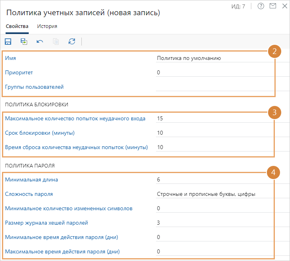Screen dimensions: 290x261
Task: Open the Сложность пароля dropdown
Action: [x=211, y=194]
